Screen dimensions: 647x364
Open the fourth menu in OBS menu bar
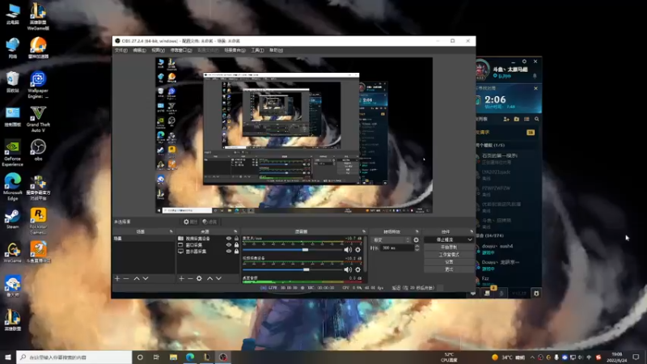[x=181, y=50]
